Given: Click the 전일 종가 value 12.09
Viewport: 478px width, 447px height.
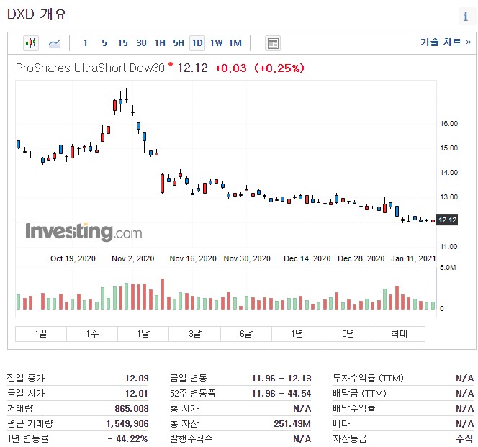Looking at the screenshot, I should coord(137,379).
